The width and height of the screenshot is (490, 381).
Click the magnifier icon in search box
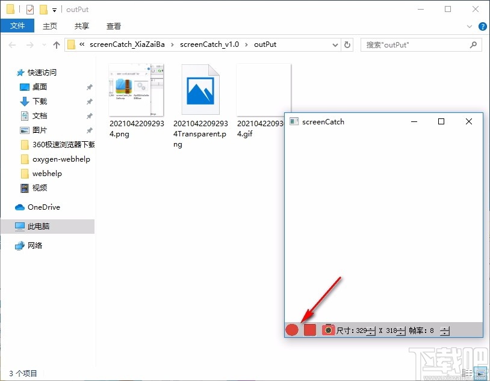pos(474,44)
